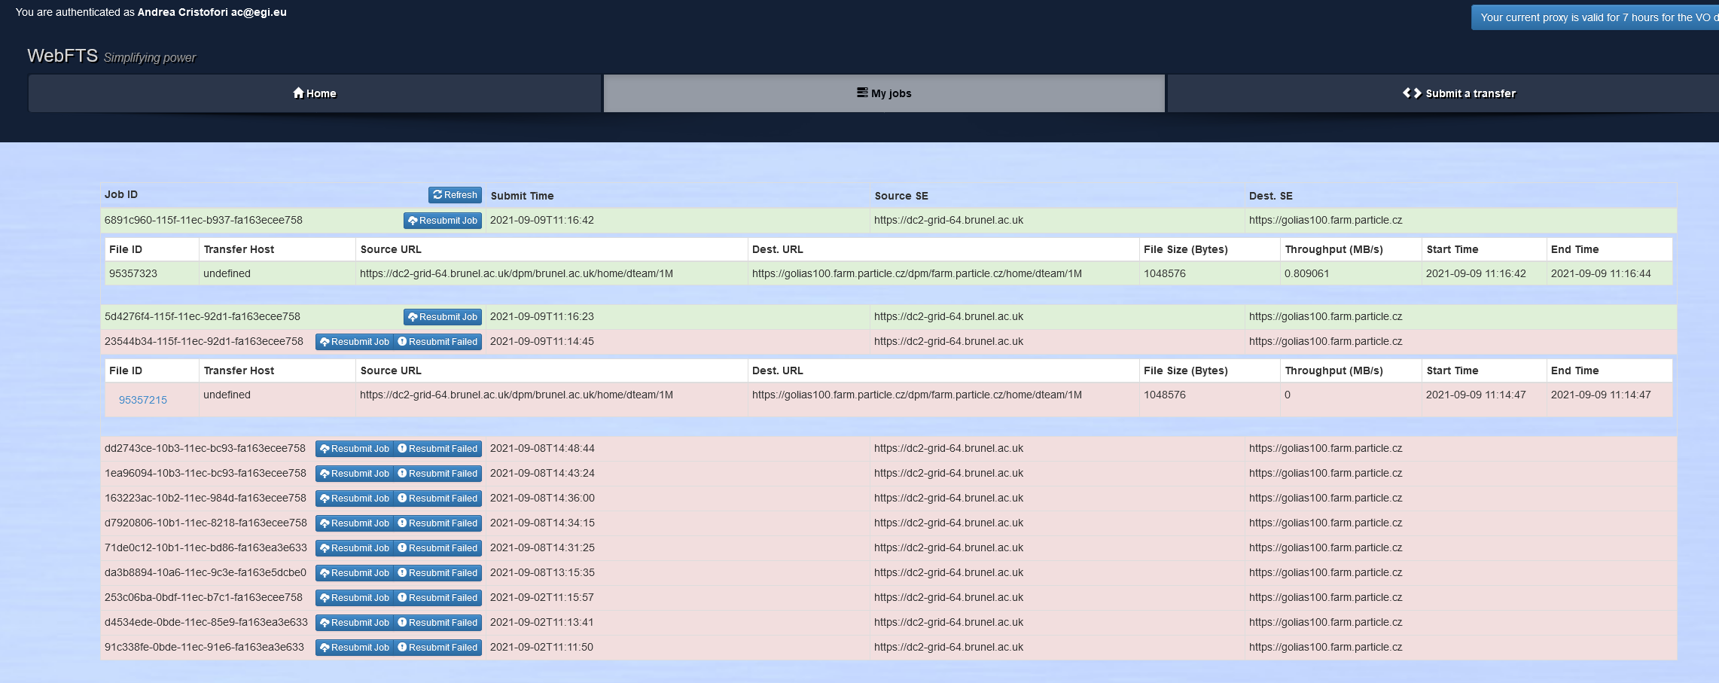Click Resubmit Failed for job 1ea96094
The height and width of the screenshot is (683, 1719).
(437, 474)
